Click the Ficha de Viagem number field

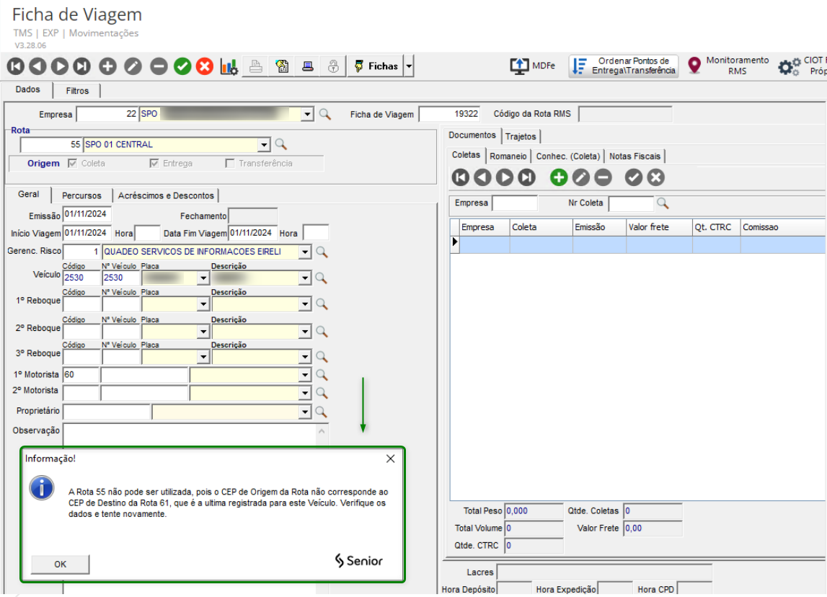(x=448, y=114)
